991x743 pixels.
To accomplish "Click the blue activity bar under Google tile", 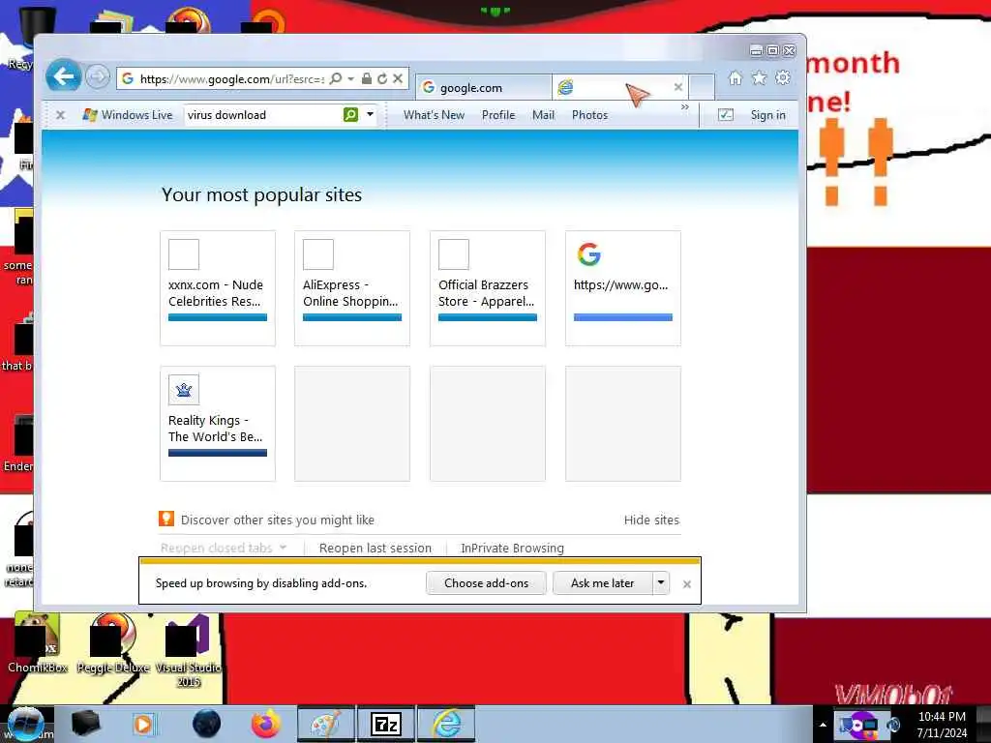I will (623, 317).
